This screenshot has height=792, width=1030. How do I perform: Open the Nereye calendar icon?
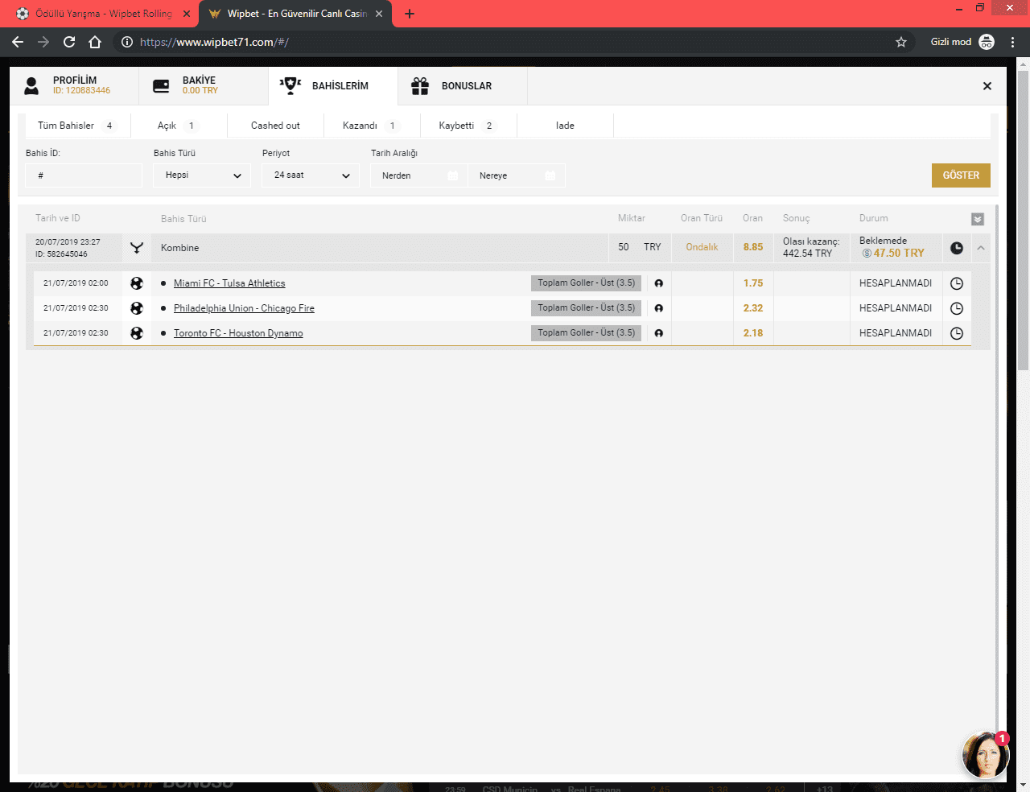click(550, 175)
